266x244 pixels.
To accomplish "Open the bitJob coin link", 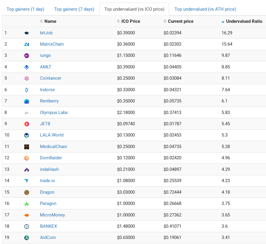I will pos(46,33).
